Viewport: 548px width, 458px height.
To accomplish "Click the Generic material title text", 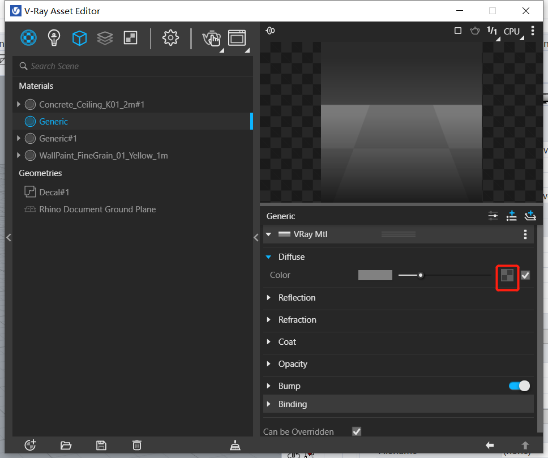I will pos(281,216).
